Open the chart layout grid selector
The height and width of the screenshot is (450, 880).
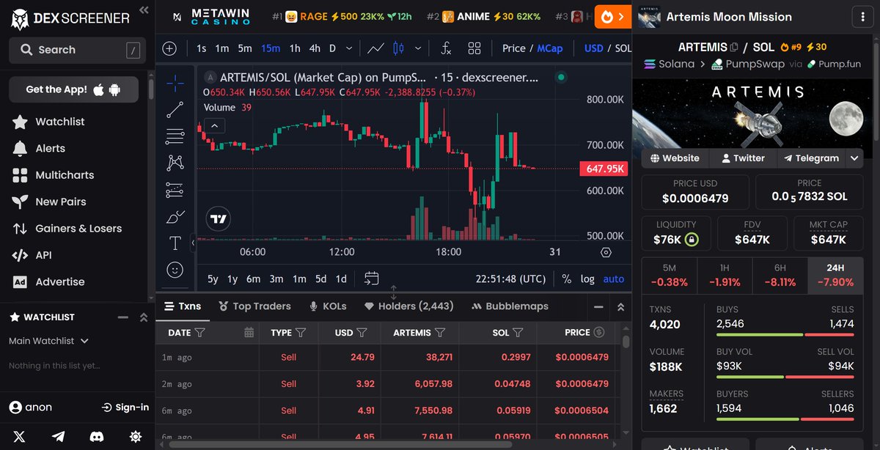pos(474,48)
